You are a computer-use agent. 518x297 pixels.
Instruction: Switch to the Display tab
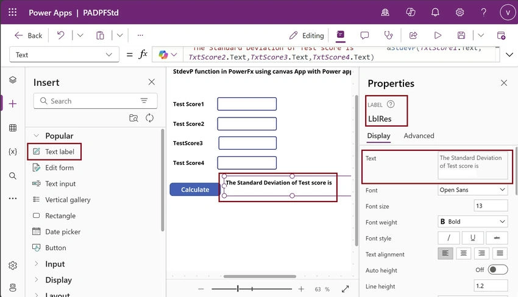[378, 136]
